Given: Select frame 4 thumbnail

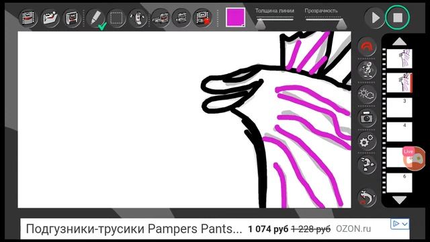Looking at the screenshot, I should point(399,132).
